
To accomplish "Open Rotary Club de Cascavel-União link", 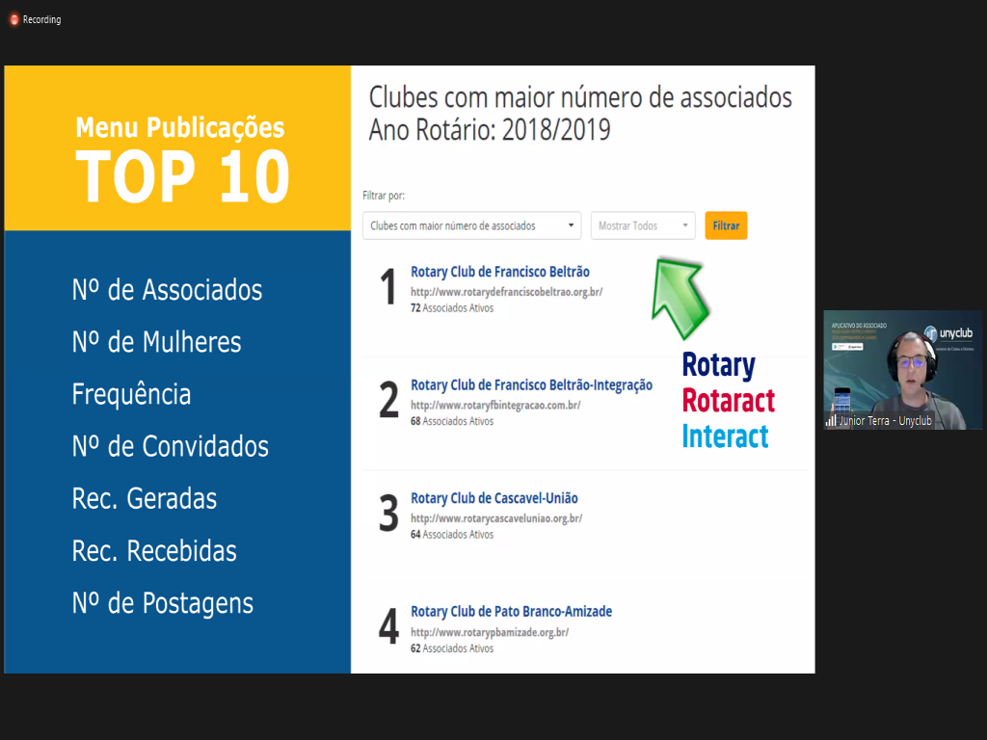I will click(x=493, y=498).
